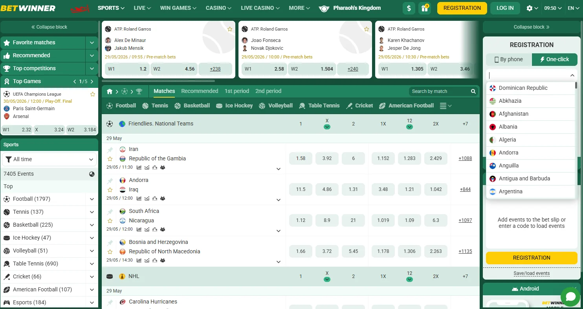Star the Andorra vs Iraq match
This screenshot has width=583, height=309.
pyautogui.click(x=110, y=190)
